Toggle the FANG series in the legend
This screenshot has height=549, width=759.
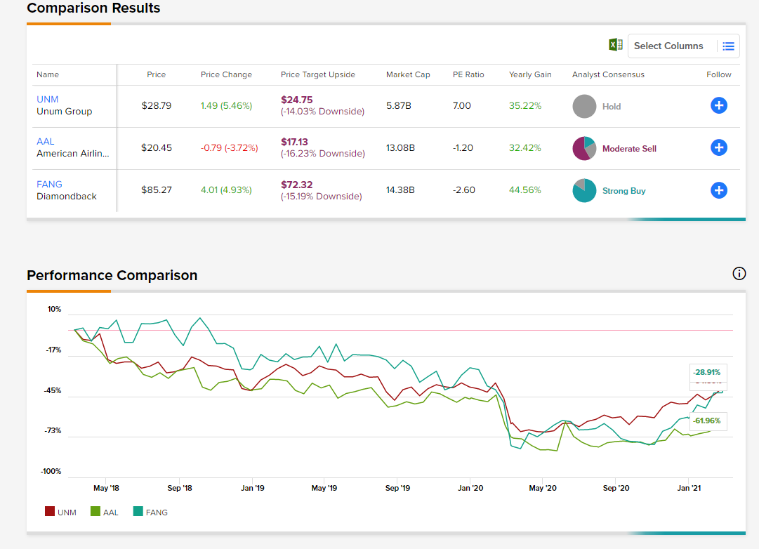[x=150, y=512]
